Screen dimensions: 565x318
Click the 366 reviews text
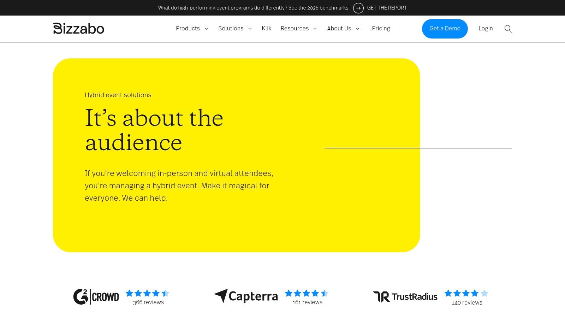tap(148, 302)
